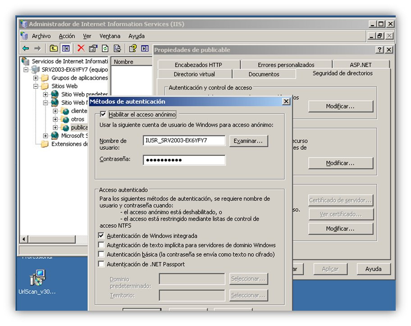
Task: Click the help question mark in Propiedades title bar
Action: point(379,50)
